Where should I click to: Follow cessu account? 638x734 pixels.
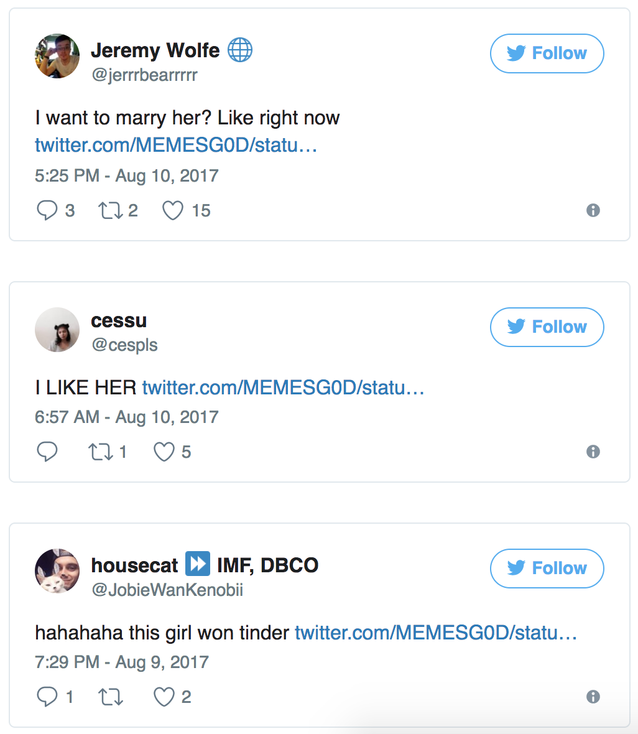click(x=547, y=327)
